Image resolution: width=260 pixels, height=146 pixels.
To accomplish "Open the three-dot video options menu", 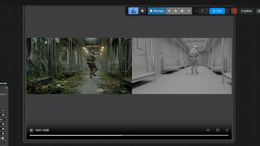I will [x=227, y=130].
